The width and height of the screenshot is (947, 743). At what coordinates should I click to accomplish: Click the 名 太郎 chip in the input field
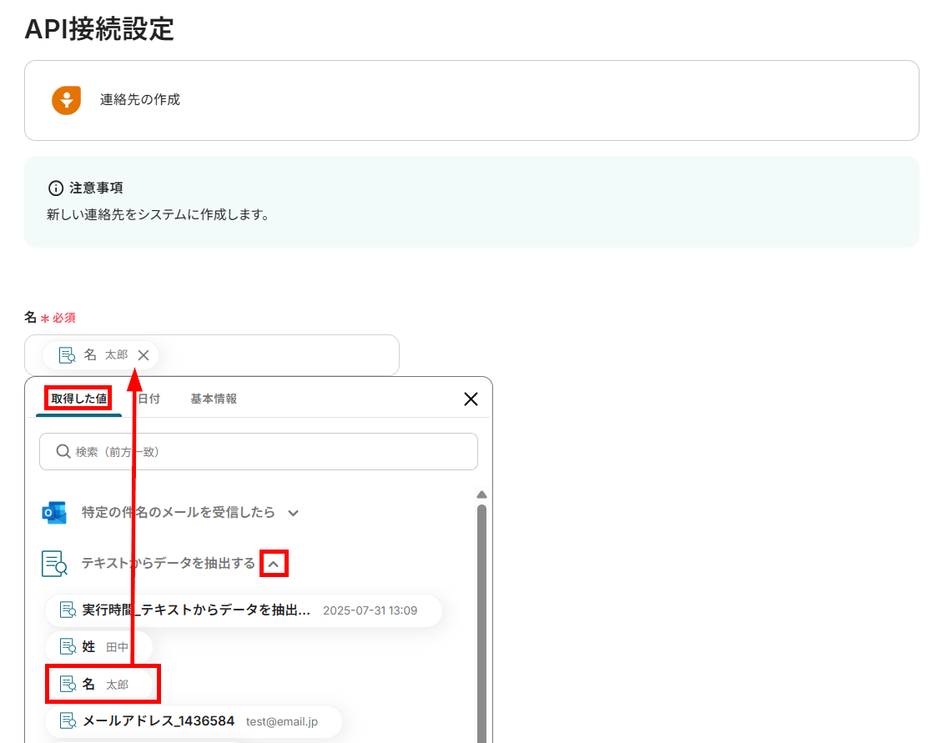tap(100, 355)
